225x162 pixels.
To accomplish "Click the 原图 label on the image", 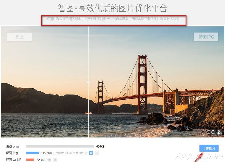I will coord(19,37).
